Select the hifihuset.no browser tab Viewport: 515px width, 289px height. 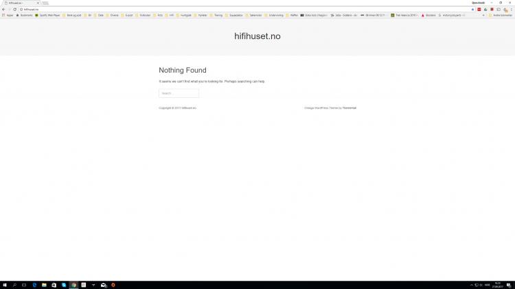[x=20, y=3]
